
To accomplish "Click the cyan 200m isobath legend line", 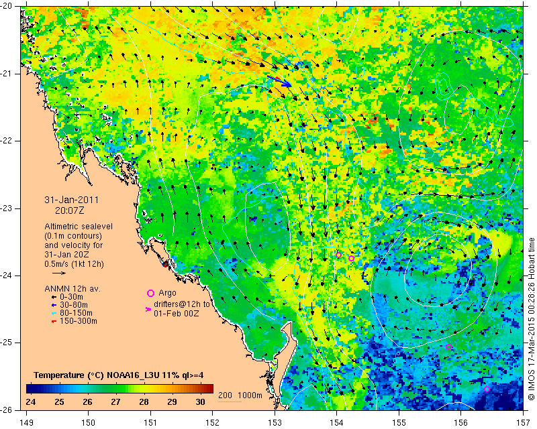I will point(230,402).
